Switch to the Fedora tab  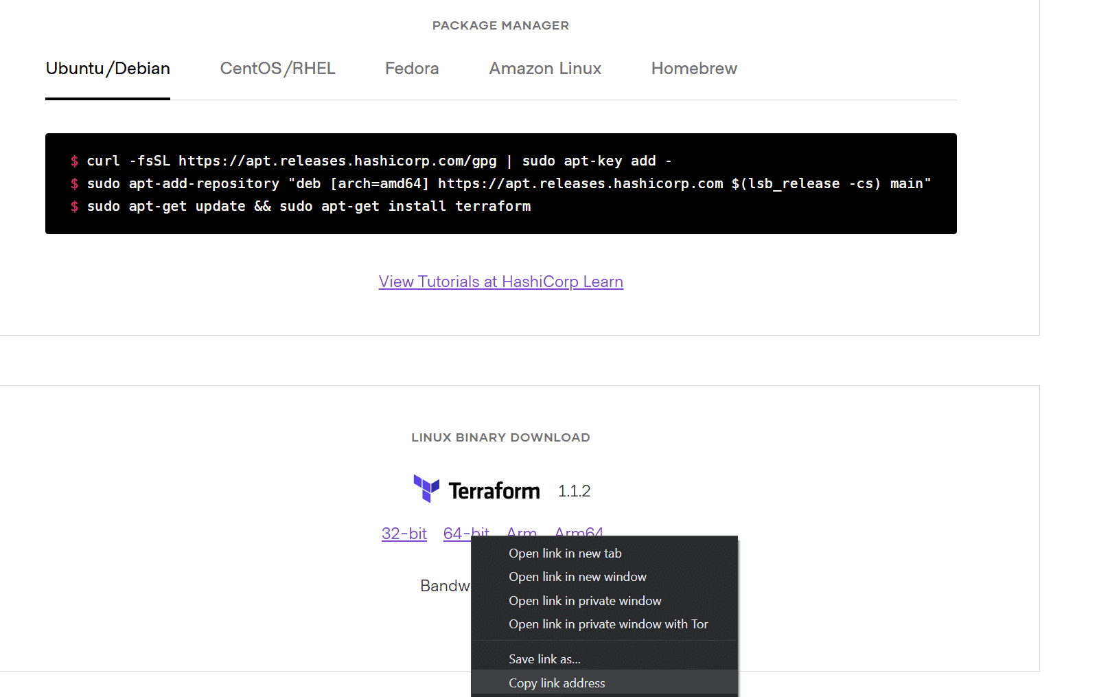click(x=411, y=69)
